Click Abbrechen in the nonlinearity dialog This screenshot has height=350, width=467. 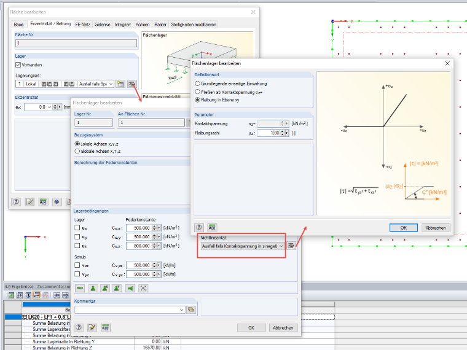click(436, 228)
